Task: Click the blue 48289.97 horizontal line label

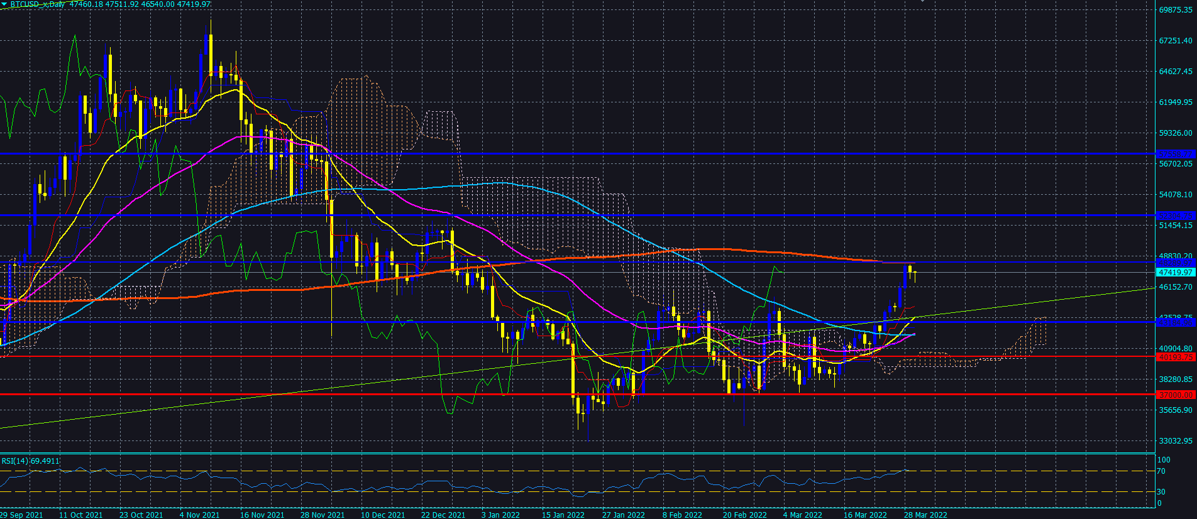Action: 1176,263
